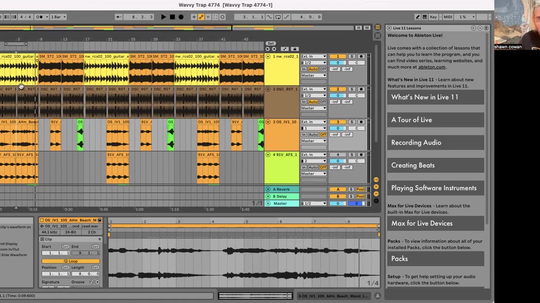Screen dimensions: 540x303
Task: Unfold the A Reverb return track
Action: tap(268, 189)
